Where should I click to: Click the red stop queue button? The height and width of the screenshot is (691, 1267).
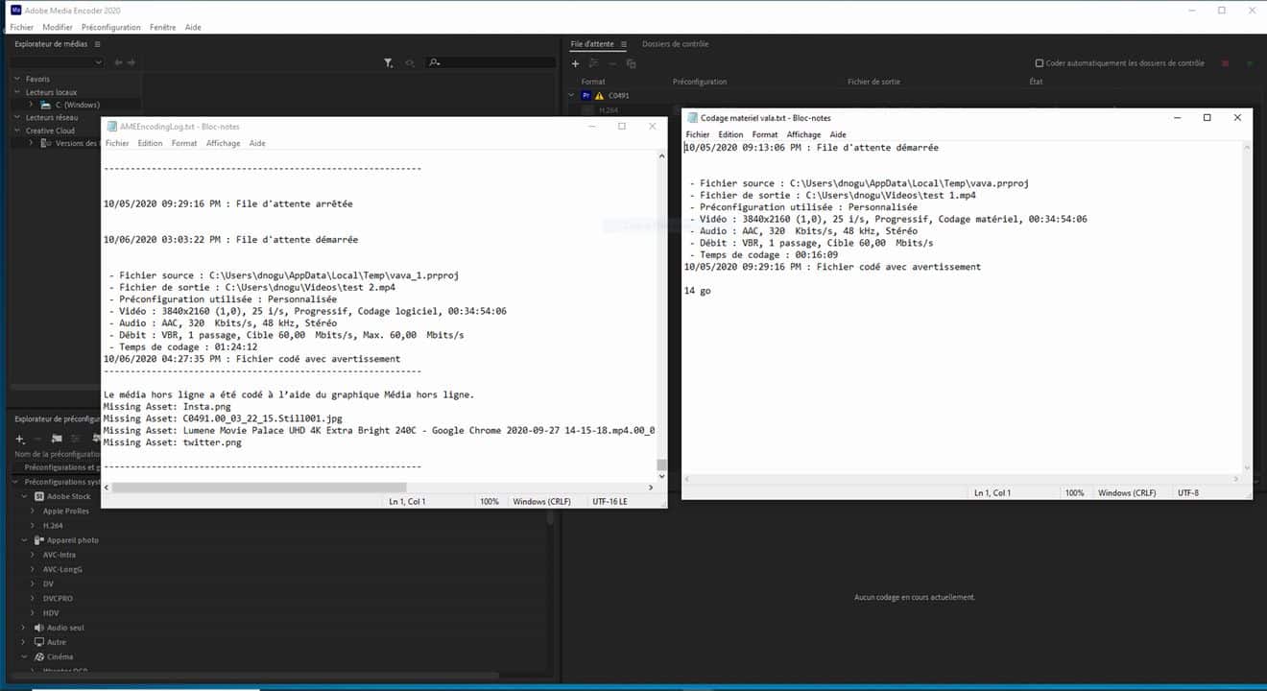click(x=1225, y=63)
